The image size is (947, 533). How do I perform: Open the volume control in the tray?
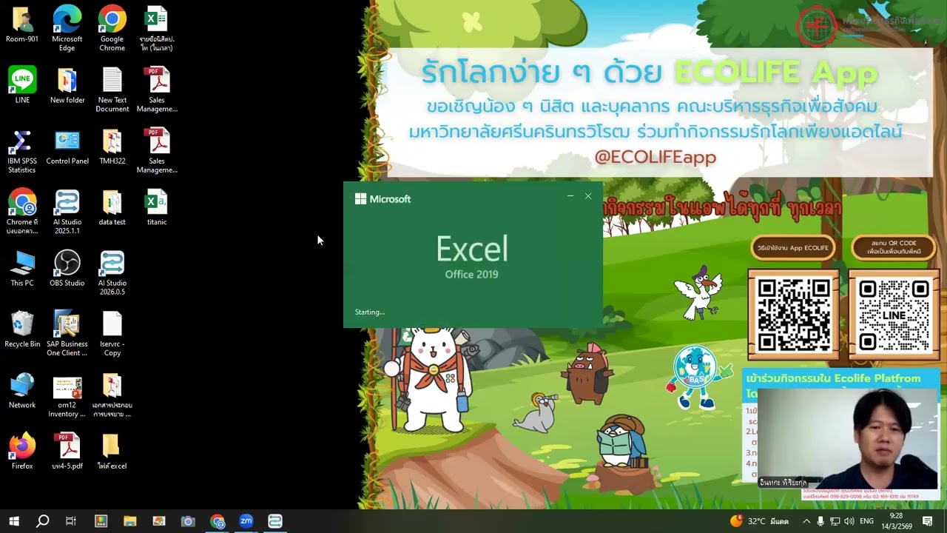(x=849, y=521)
